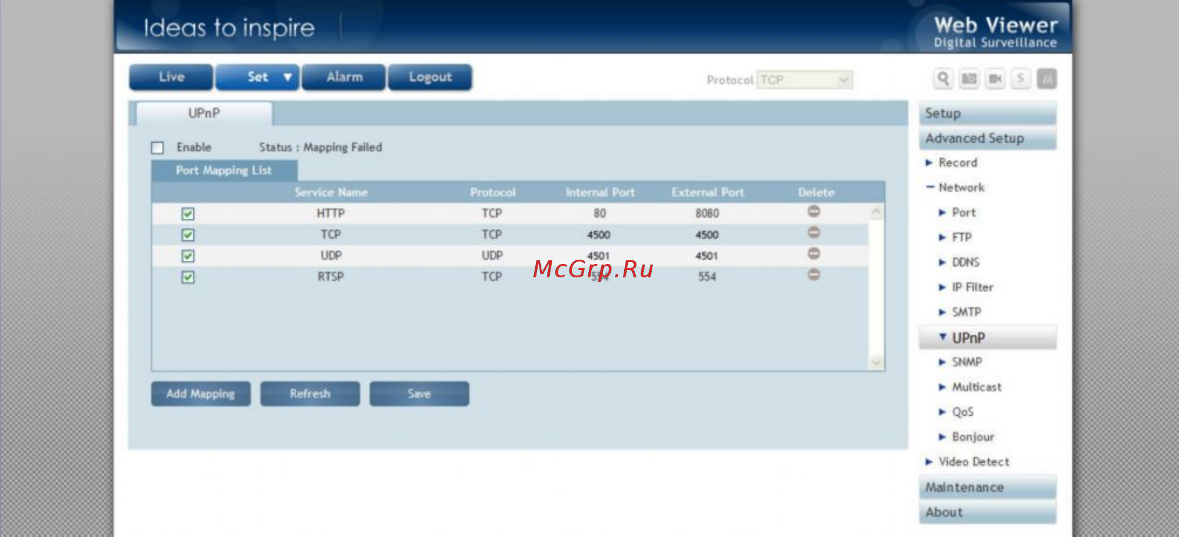
Task: Click the Protocol column header
Action: pyautogui.click(x=493, y=193)
